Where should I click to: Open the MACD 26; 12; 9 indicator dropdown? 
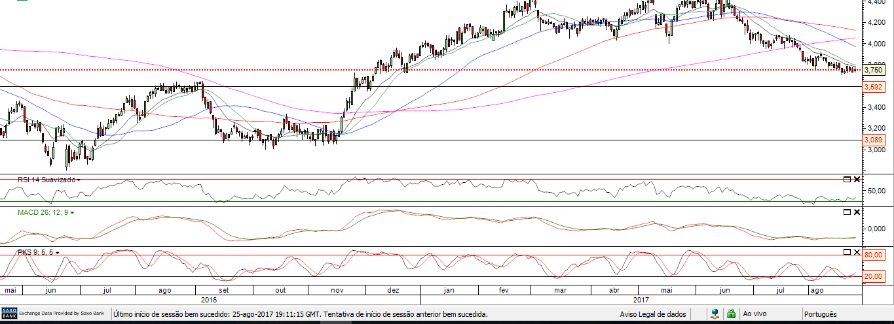tap(72, 212)
